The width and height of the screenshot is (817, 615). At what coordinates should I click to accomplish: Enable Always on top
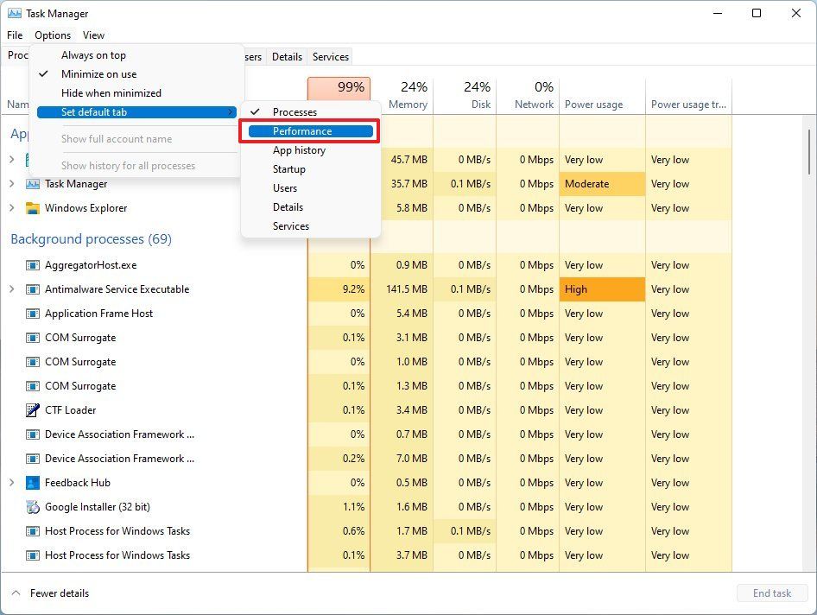pos(93,54)
